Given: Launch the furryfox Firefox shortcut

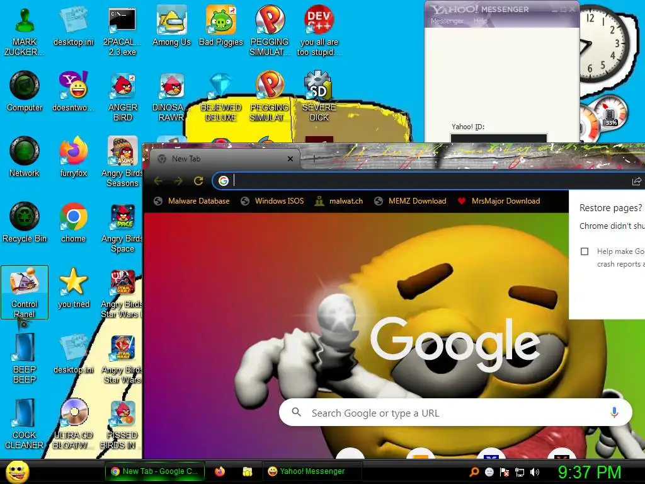Looking at the screenshot, I should 73,158.
